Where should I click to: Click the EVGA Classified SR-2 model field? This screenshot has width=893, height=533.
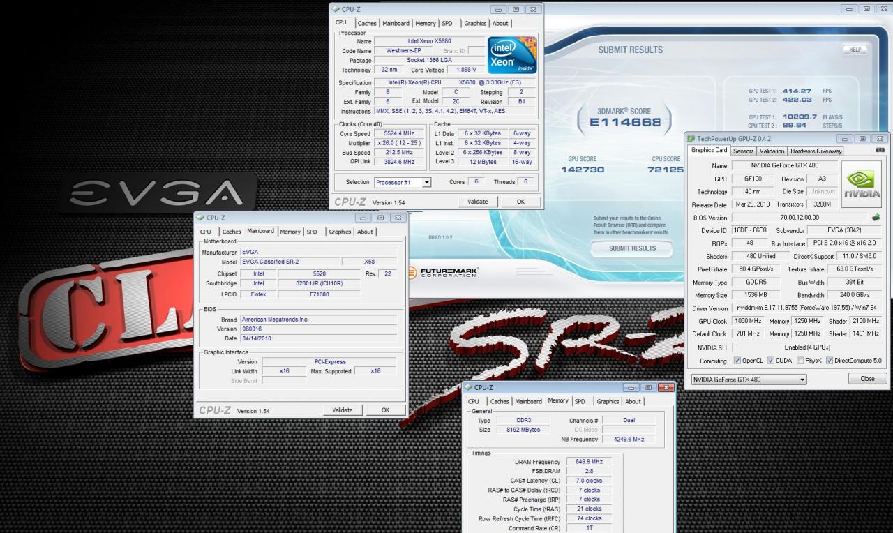pyautogui.click(x=290, y=262)
